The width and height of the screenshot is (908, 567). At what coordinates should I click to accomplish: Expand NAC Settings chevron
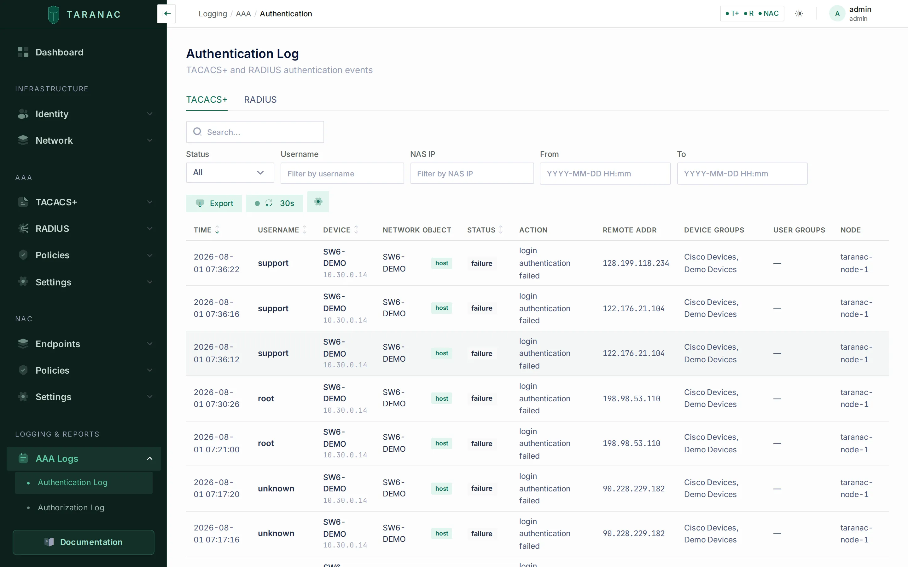pos(150,396)
